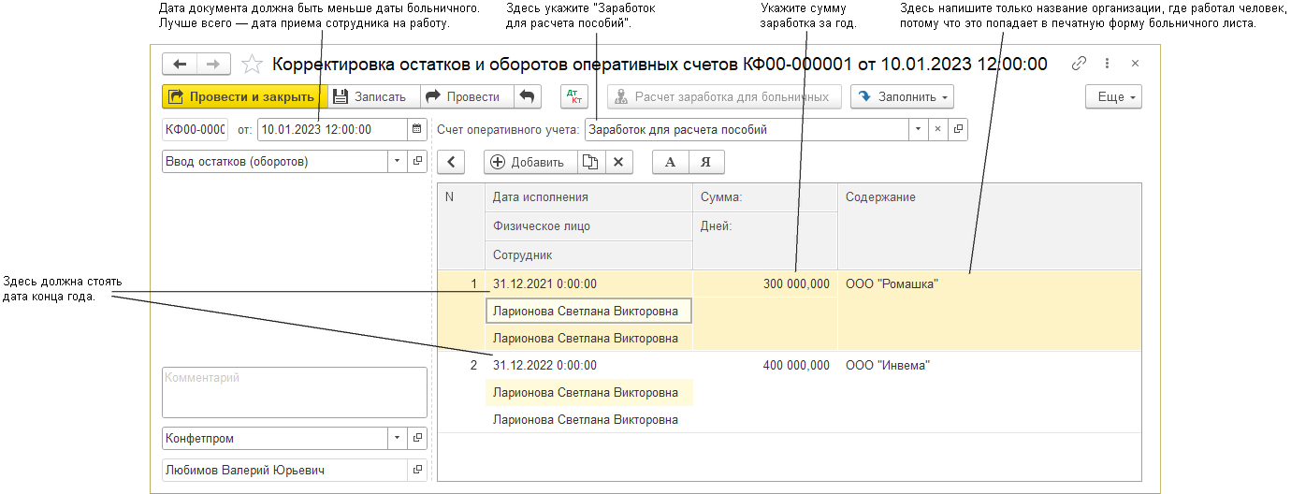Open calendar picker for document date
The height and width of the screenshot is (494, 1291).
point(416,130)
